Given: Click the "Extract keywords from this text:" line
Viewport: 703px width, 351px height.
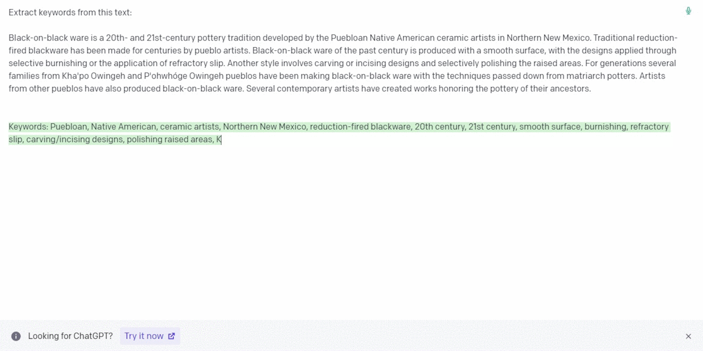Looking at the screenshot, I should click(x=70, y=13).
